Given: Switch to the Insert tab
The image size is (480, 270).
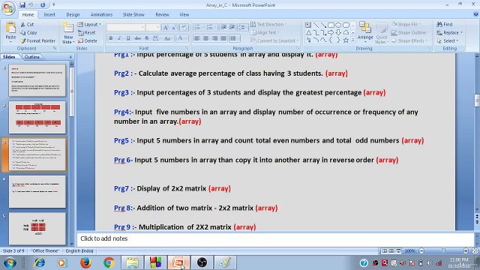Looking at the screenshot, I should [x=49, y=14].
